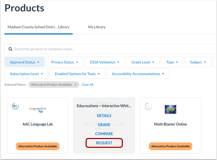Viewport: 217px width, 160px height.
Task: Switch to the My Library tab
Action: click(x=97, y=27)
